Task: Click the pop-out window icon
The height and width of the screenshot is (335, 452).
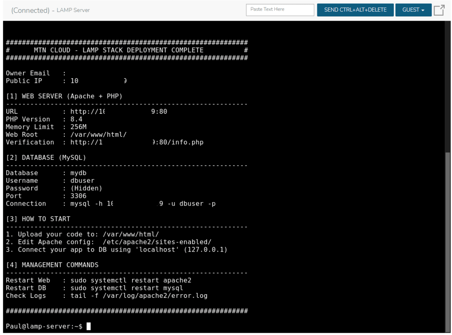Action: pos(439,10)
